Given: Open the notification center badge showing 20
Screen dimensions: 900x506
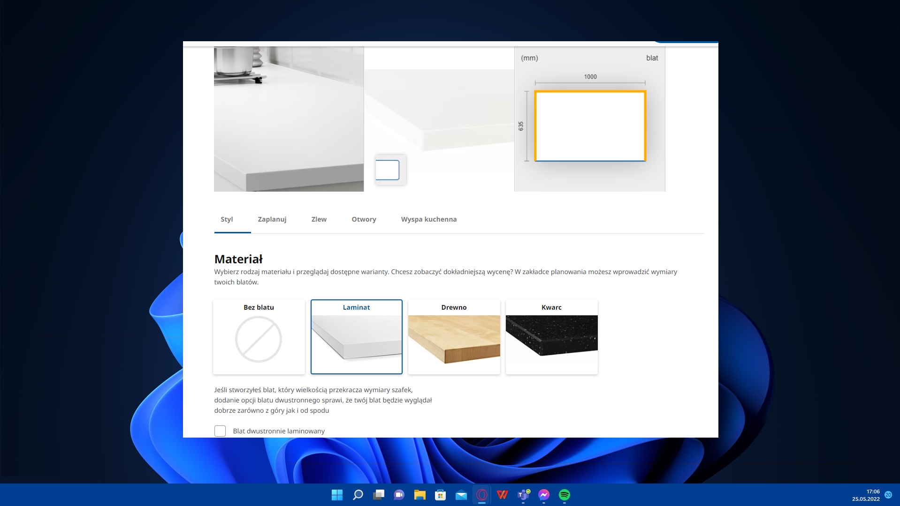Looking at the screenshot, I should (x=888, y=495).
